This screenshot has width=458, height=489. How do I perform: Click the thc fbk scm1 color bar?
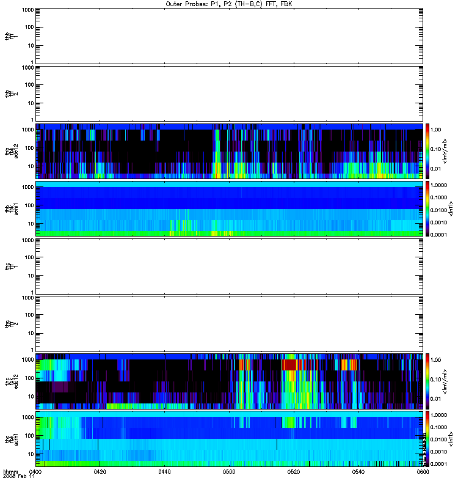tap(427, 439)
